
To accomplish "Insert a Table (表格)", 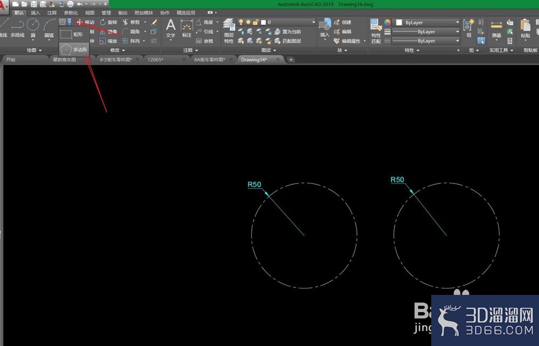I will pyautogui.click(x=205, y=41).
